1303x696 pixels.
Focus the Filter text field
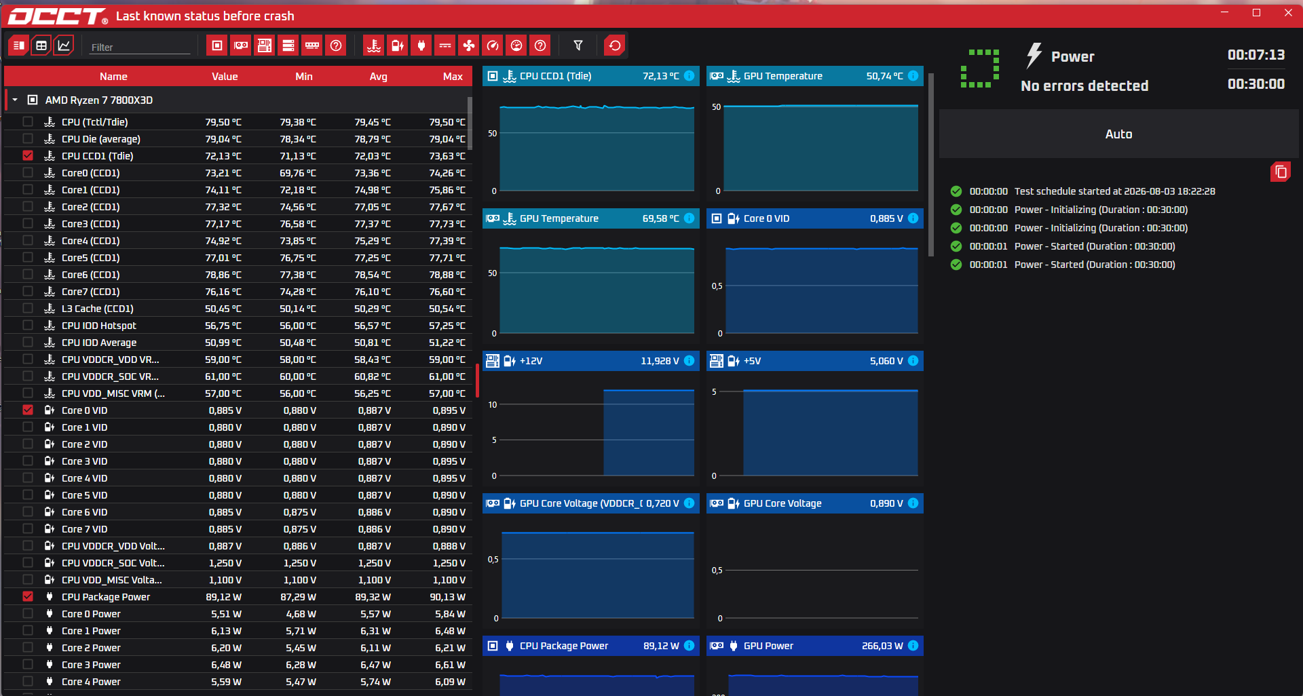coord(140,47)
